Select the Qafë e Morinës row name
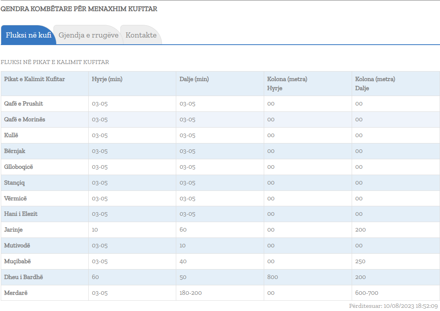 point(25,119)
